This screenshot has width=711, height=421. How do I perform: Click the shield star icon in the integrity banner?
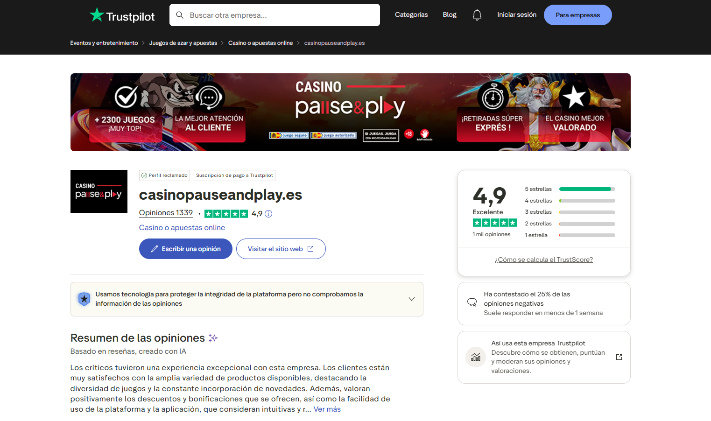(84, 299)
